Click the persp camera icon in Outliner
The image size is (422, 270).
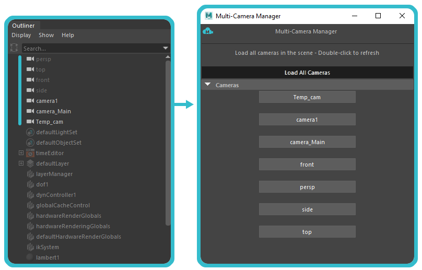[30, 59]
